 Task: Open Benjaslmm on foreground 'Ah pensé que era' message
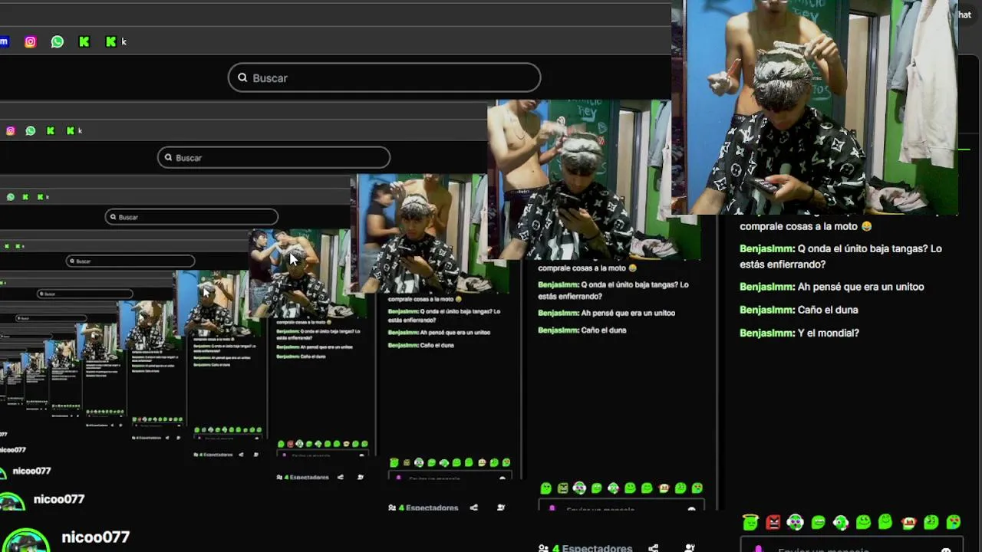767,287
